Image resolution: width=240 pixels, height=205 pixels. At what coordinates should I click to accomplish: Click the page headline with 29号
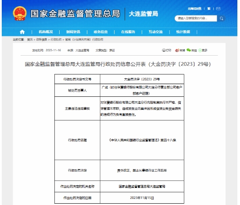click(118, 64)
